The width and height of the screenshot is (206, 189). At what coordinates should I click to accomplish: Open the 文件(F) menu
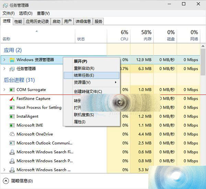coord(9,13)
